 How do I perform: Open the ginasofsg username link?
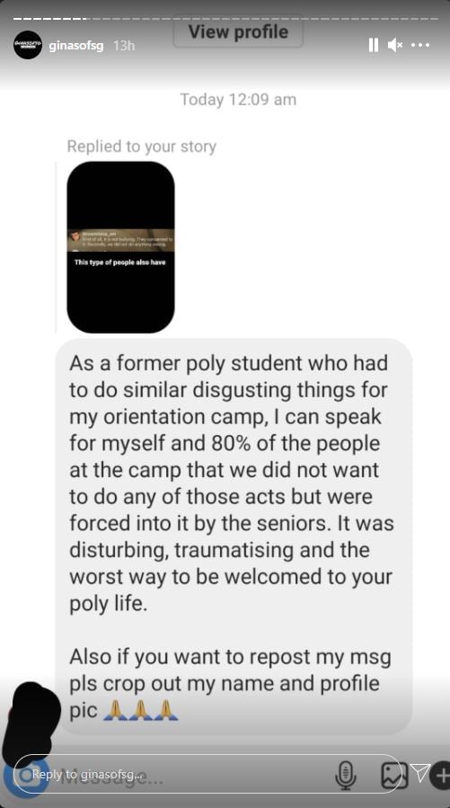76,45
